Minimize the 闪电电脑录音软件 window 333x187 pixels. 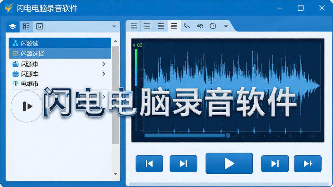[x=279, y=8]
